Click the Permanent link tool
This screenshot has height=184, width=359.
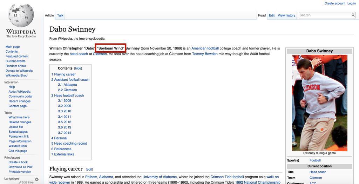coord(19,137)
